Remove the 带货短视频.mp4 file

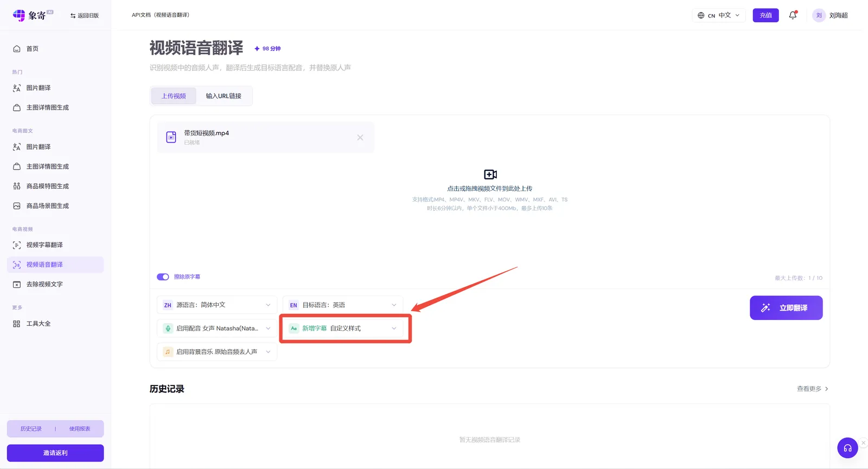tap(360, 138)
